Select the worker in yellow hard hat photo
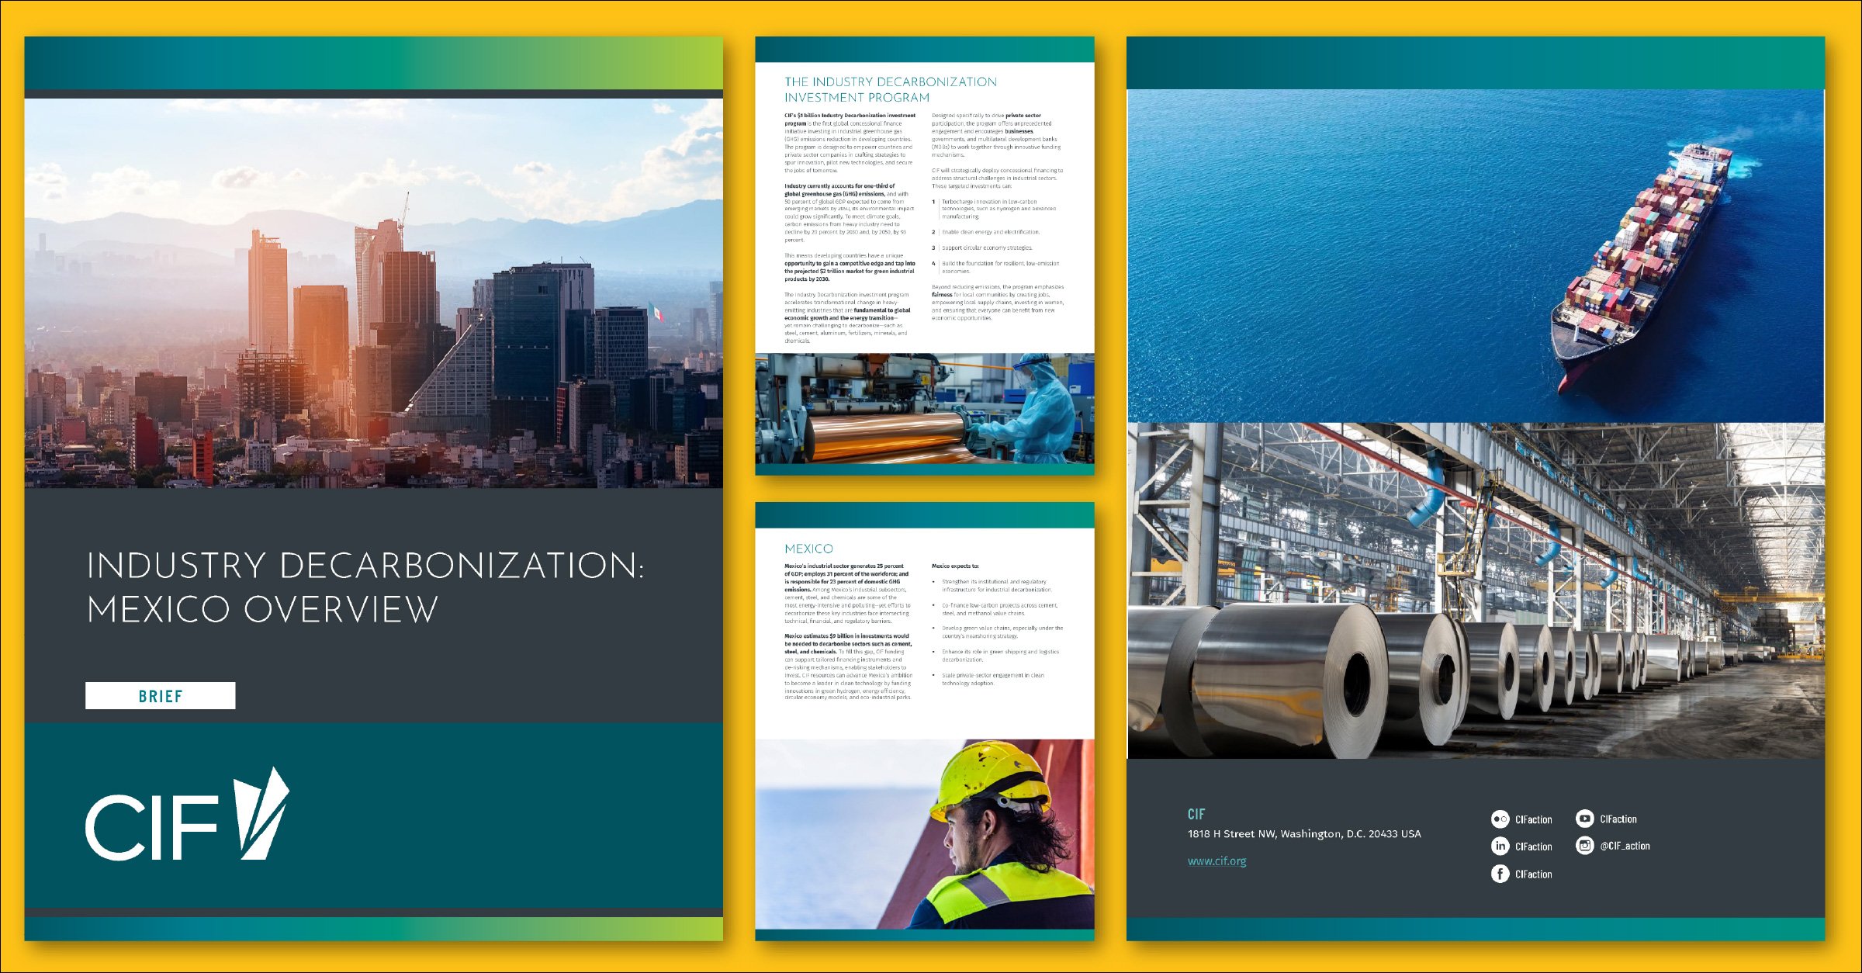The height and width of the screenshot is (973, 1862). tap(925, 834)
